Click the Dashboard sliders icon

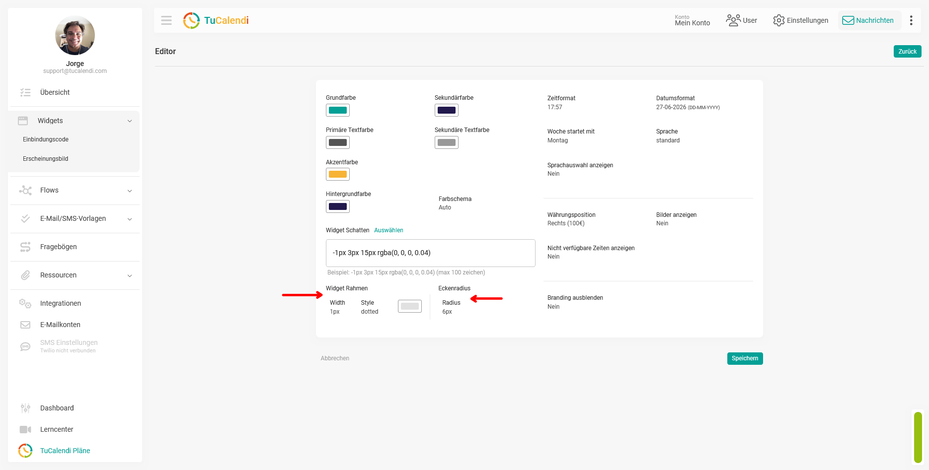coord(25,408)
